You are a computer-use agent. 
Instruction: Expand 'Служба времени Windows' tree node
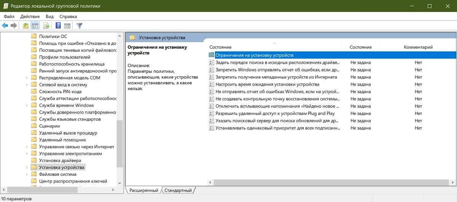pyautogui.click(x=27, y=105)
